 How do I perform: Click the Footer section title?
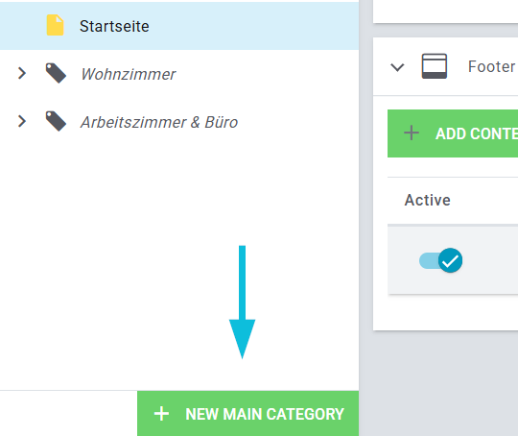point(491,66)
